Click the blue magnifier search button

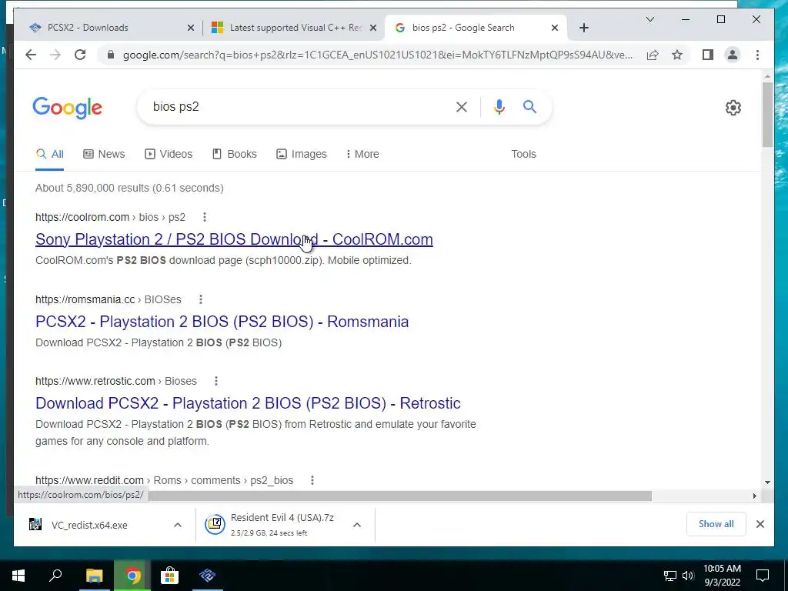pos(529,106)
